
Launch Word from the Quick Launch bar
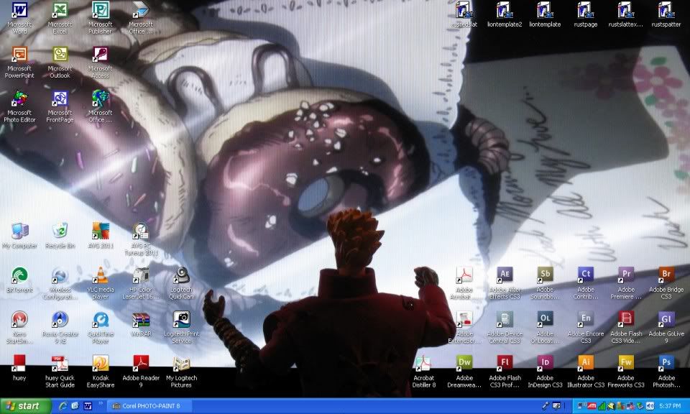tap(88, 406)
